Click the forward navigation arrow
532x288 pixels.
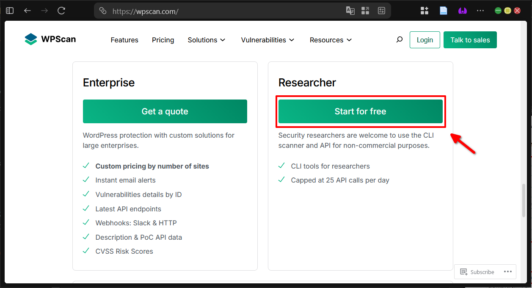pos(44,11)
